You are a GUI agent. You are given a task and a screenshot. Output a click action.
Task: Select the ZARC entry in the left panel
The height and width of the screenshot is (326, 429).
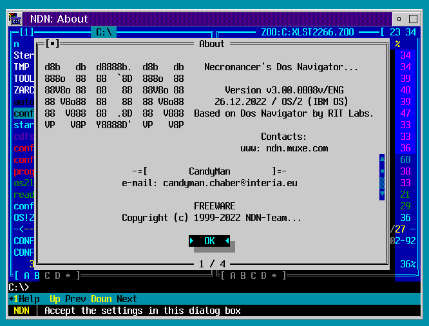pos(24,90)
